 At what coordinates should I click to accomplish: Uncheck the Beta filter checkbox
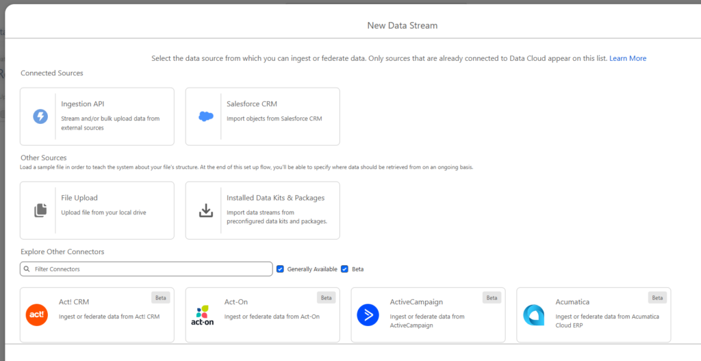[x=345, y=269]
